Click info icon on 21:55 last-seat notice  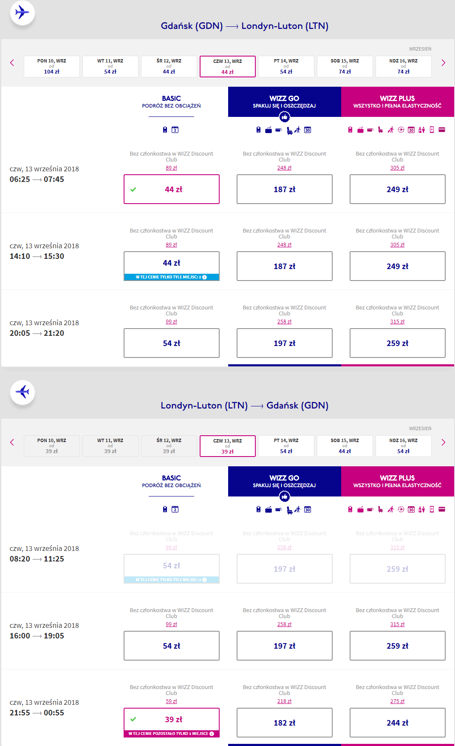pos(212,734)
